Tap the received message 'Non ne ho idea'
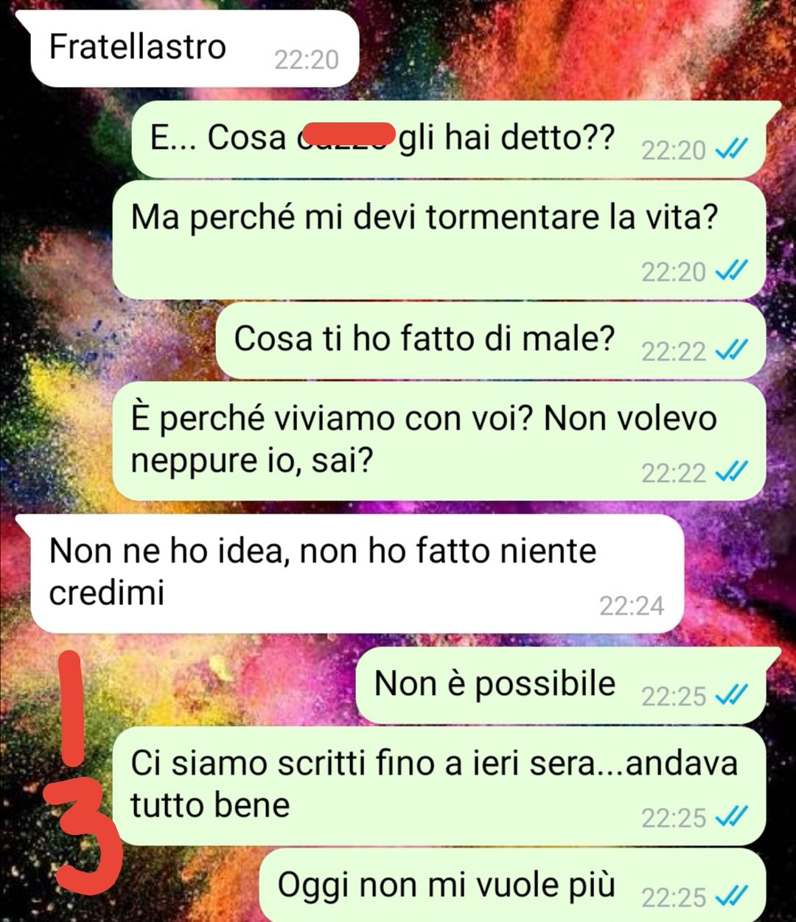Screen dimensions: 796x922 [357, 573]
